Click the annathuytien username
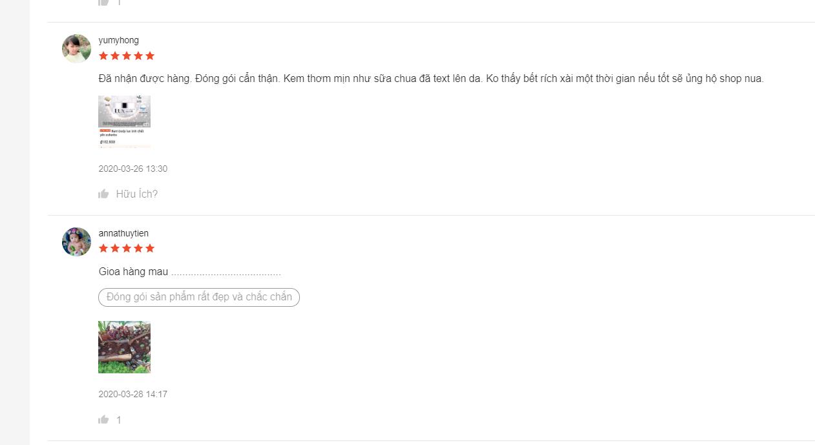 pos(123,233)
